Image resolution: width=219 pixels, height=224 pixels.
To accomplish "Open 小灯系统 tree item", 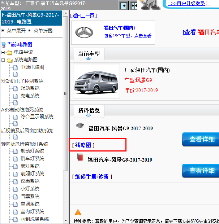I will (30, 189).
